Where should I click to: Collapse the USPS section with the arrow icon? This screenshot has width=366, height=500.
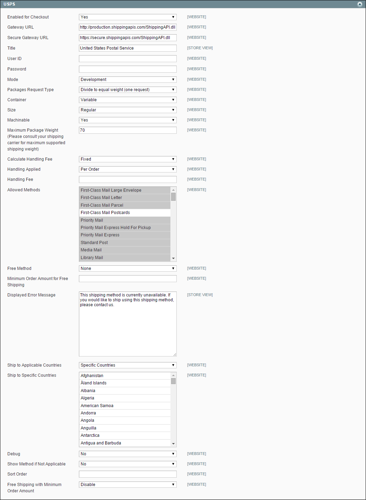pos(360,4)
